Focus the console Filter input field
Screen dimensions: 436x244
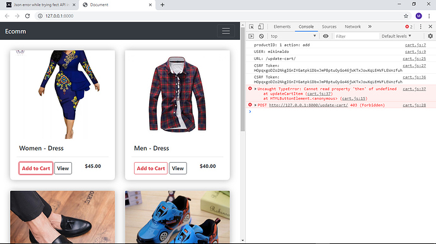point(356,36)
